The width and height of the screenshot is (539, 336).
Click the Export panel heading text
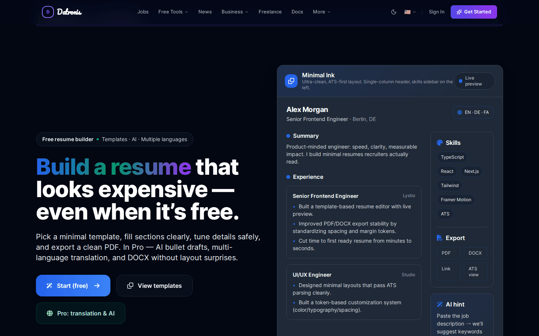(455, 238)
